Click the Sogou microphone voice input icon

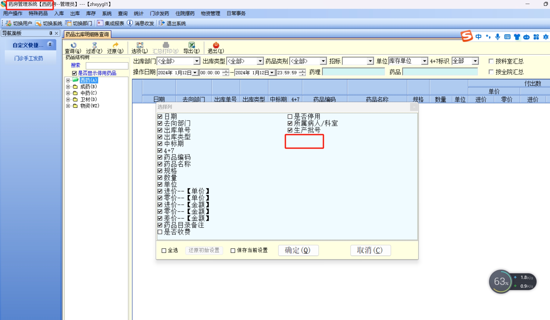point(498,37)
